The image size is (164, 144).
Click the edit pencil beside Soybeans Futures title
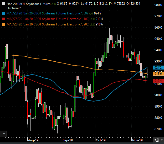click(53, 4)
